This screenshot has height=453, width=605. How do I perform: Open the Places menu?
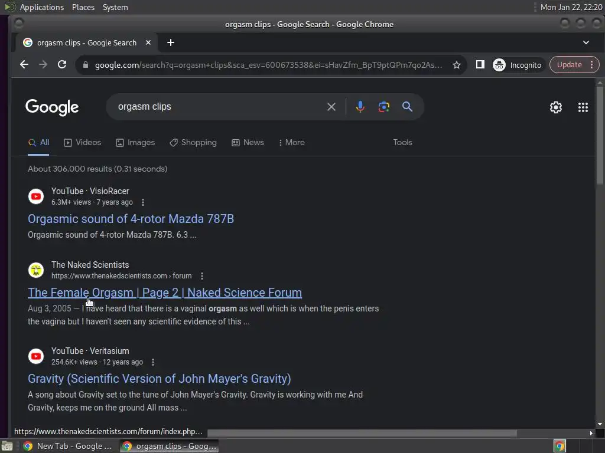(83, 7)
